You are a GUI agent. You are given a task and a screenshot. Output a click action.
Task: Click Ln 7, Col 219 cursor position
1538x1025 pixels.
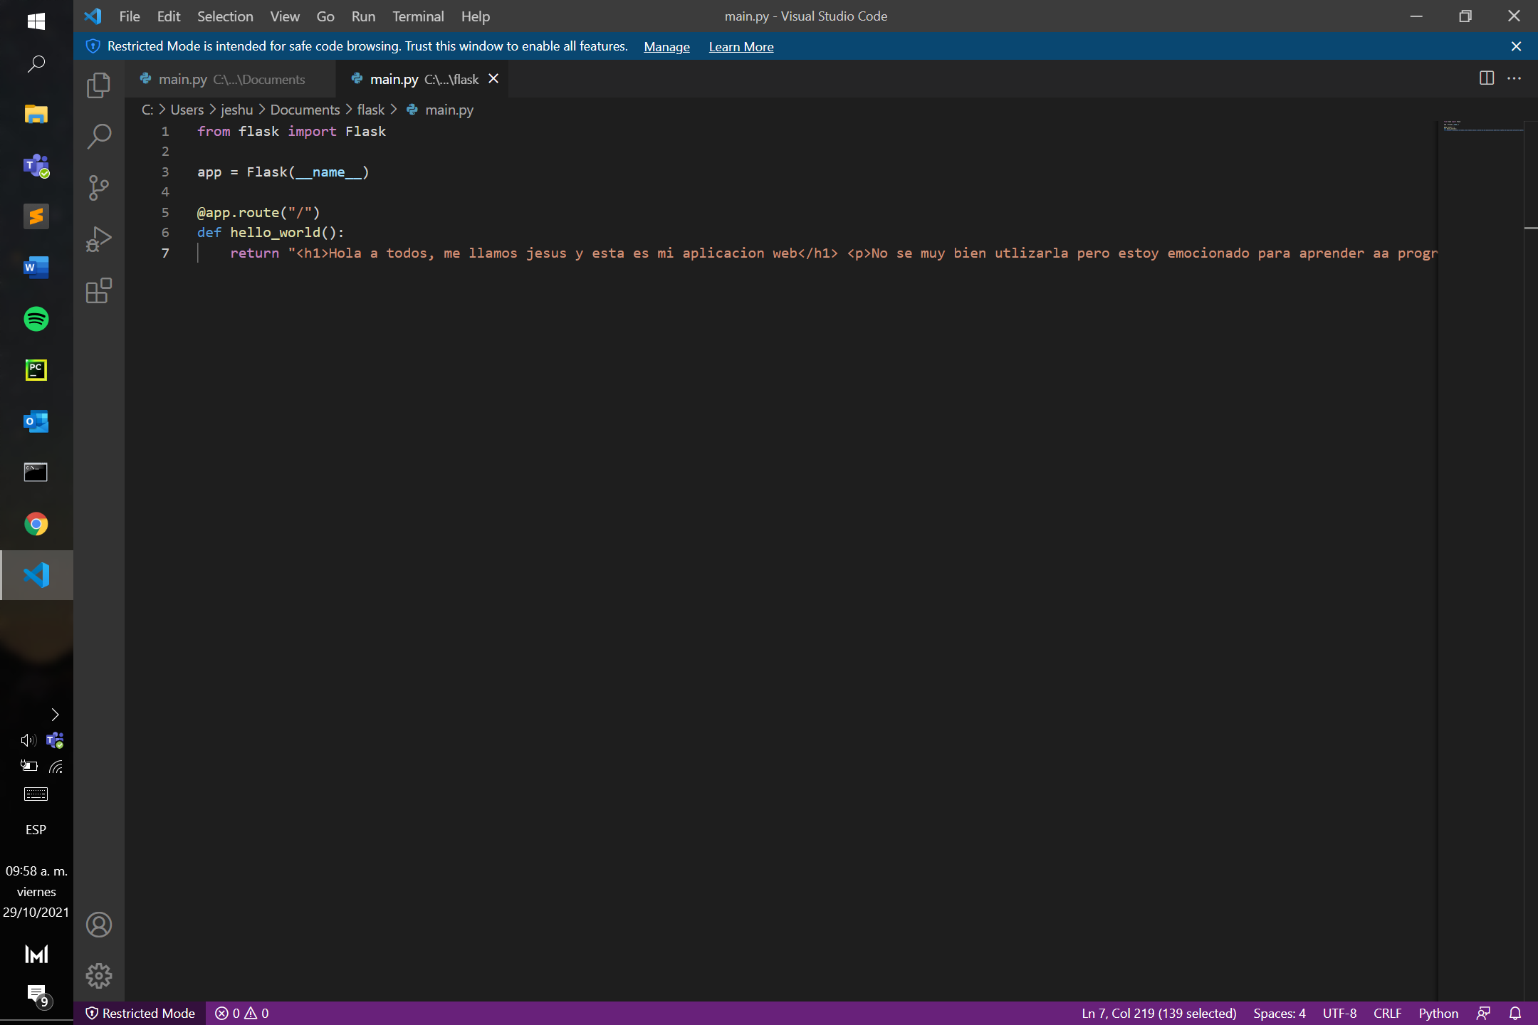point(1159,1013)
